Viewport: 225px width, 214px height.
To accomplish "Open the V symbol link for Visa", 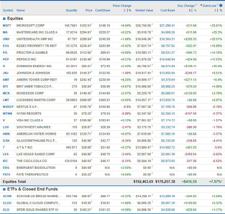I will point(4,120).
